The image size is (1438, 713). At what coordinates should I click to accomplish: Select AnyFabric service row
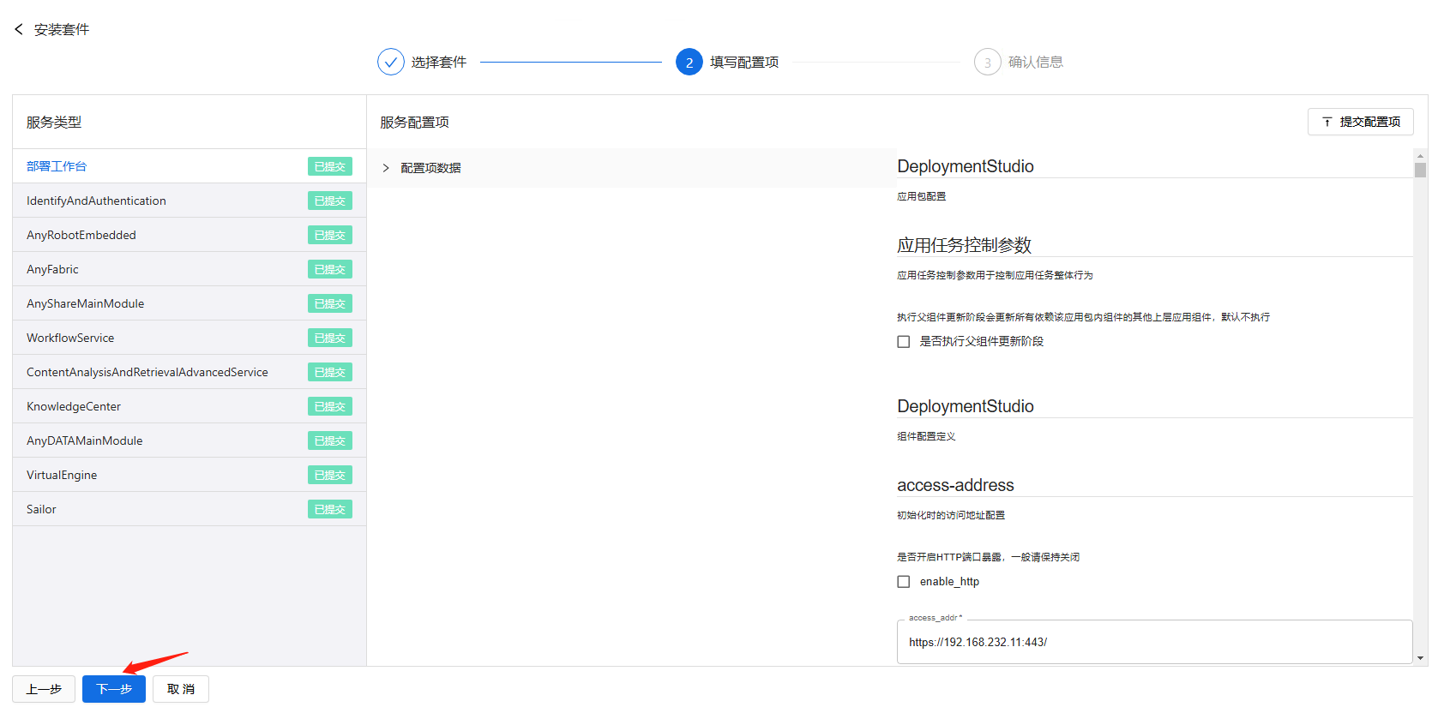(x=190, y=269)
